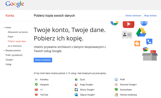
Task: Click the Hangouts service label
Action: (44, 85)
